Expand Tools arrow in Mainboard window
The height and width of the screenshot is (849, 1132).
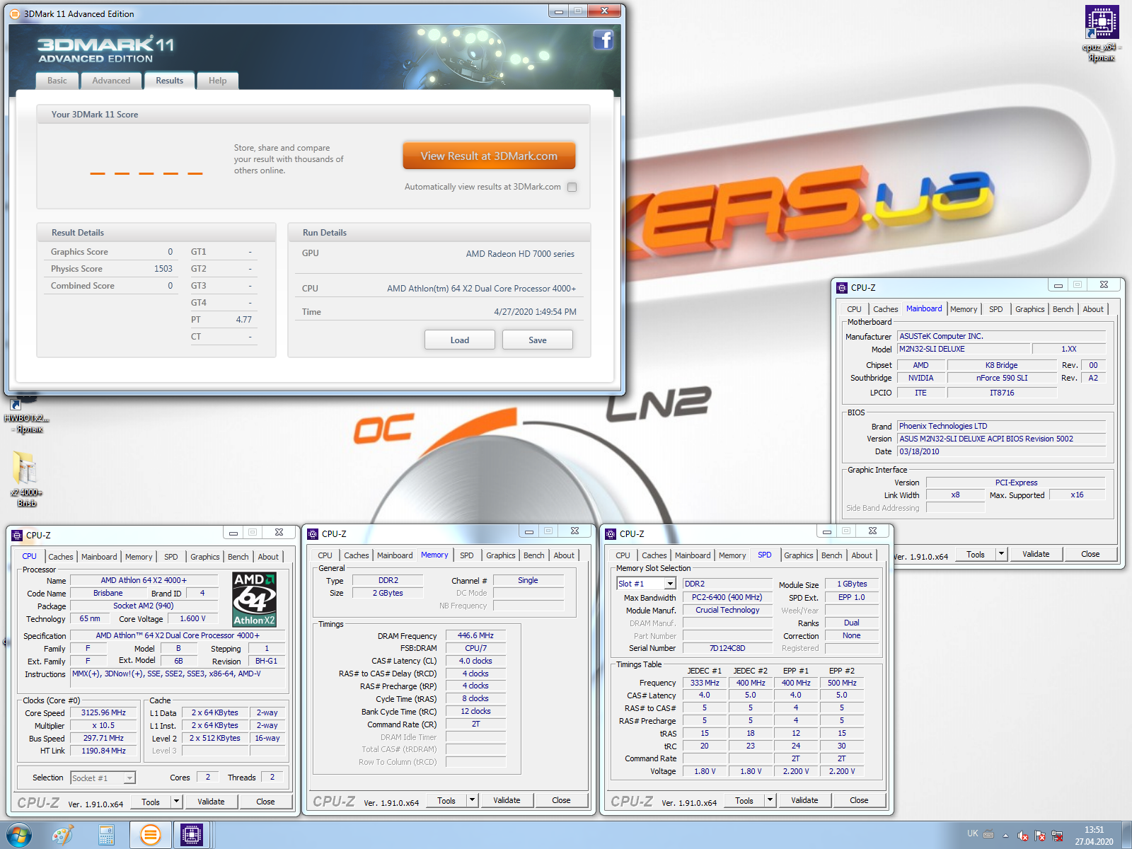(x=1001, y=554)
